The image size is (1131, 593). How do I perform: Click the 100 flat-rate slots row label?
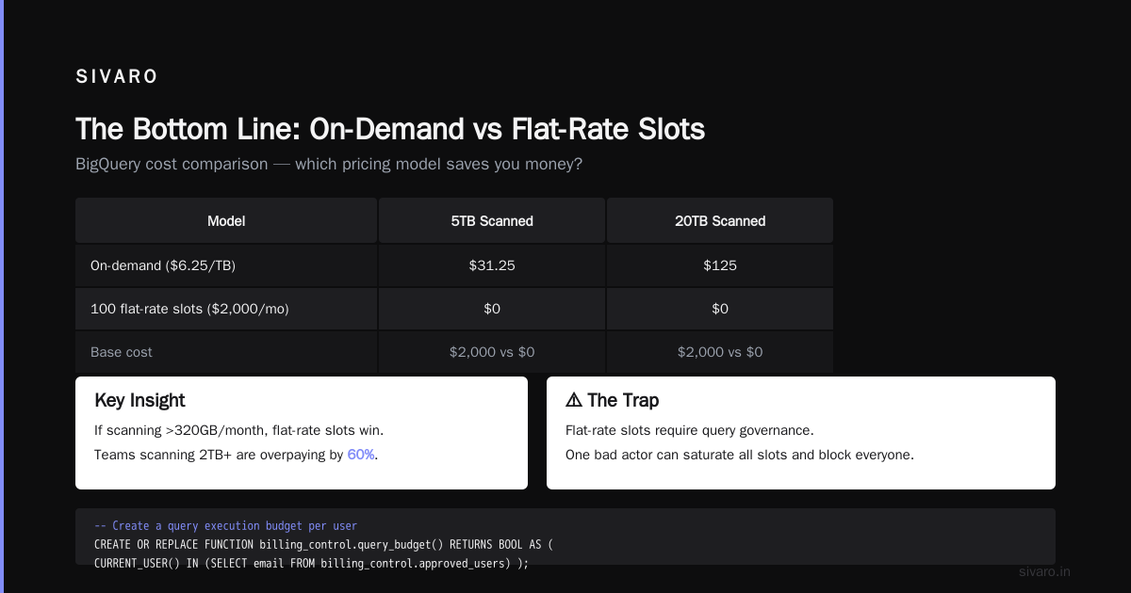188,309
